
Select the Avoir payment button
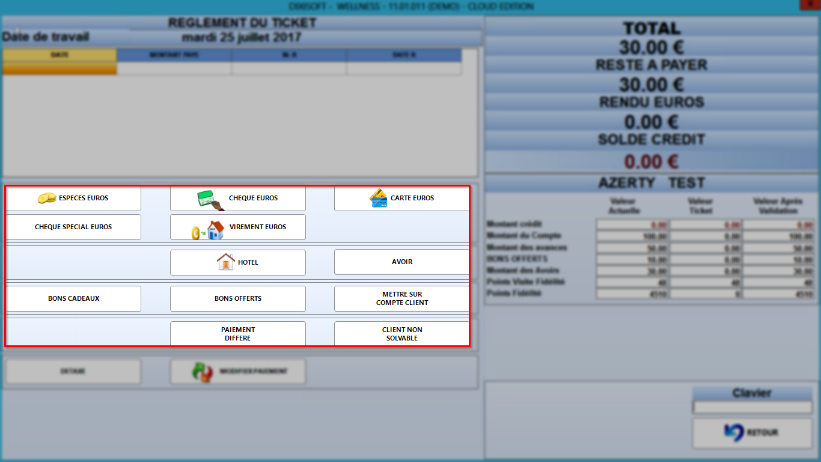point(401,262)
